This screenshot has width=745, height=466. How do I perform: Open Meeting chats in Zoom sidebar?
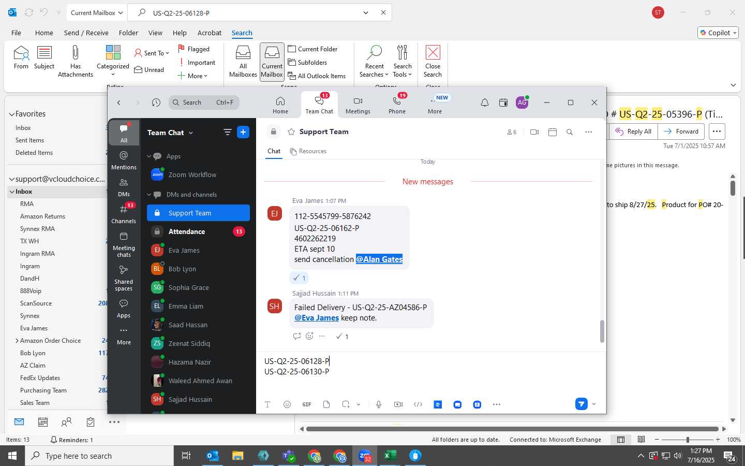click(124, 244)
